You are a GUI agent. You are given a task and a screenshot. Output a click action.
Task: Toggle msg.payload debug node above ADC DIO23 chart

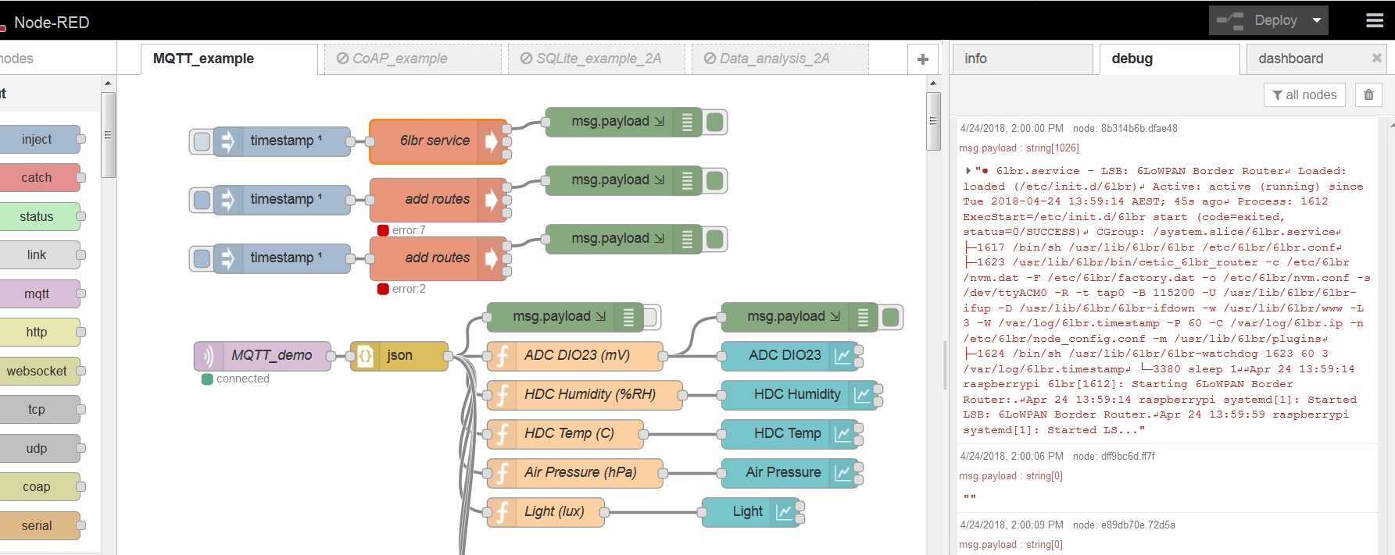click(890, 317)
